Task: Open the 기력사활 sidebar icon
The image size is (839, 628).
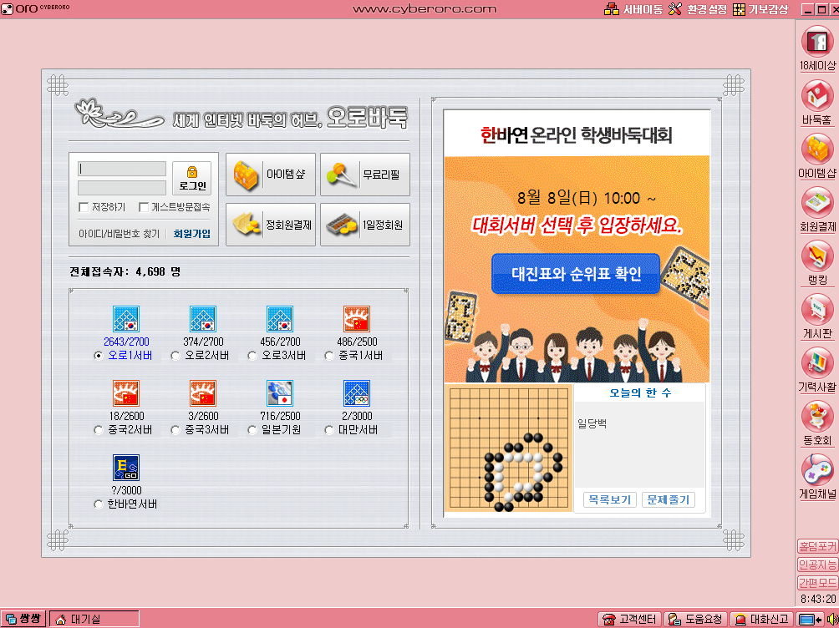Action: [817, 363]
